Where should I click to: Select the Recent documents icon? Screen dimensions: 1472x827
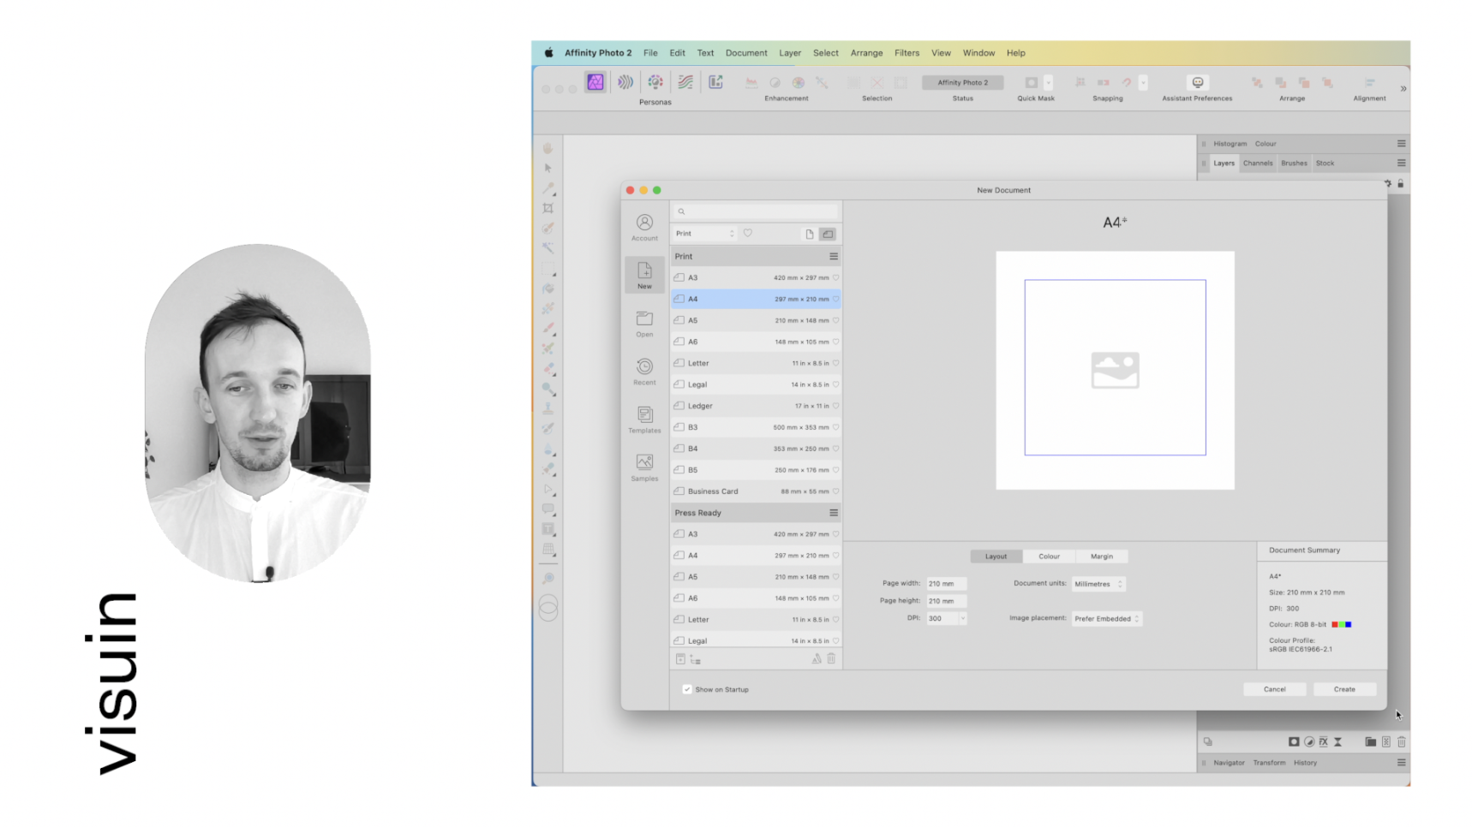point(644,371)
